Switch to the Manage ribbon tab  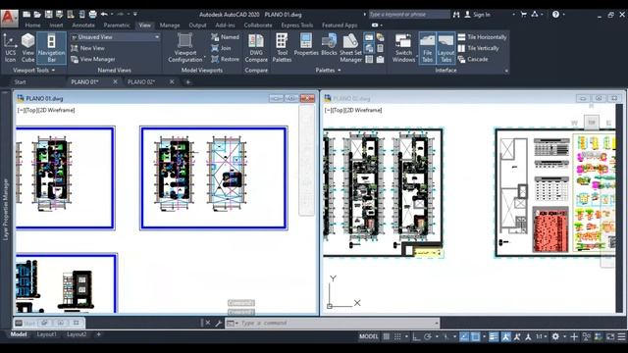click(170, 25)
